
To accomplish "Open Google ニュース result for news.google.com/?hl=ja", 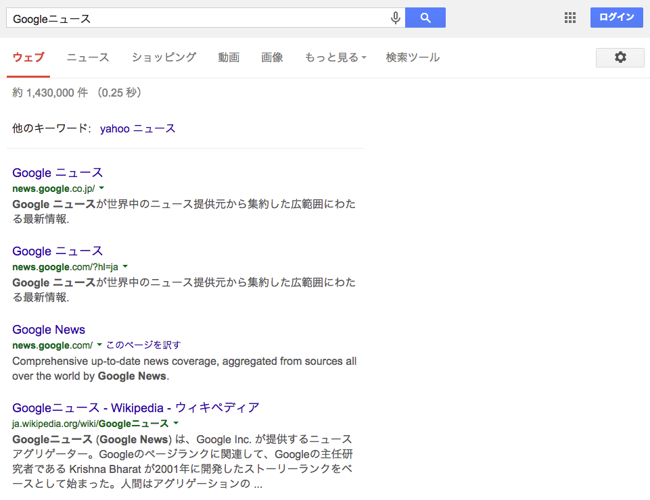I will (x=57, y=251).
